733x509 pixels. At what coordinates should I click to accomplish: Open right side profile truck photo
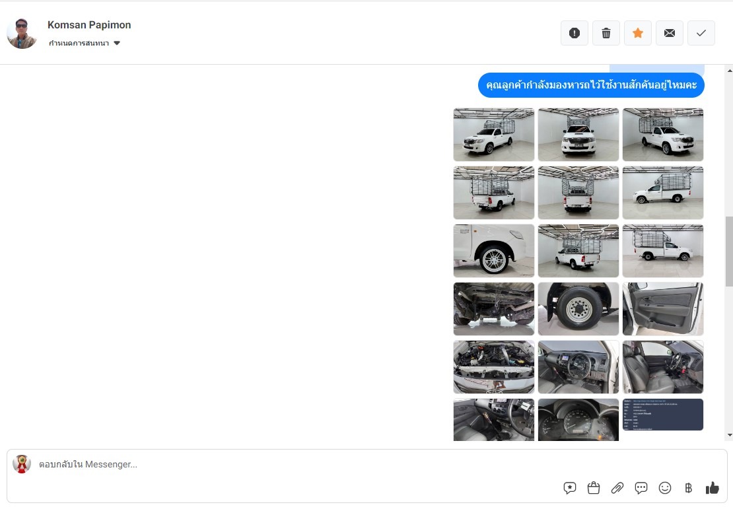pyautogui.click(x=663, y=250)
